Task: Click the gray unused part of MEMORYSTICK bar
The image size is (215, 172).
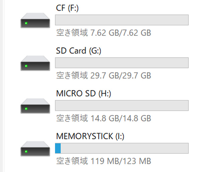Action: pyautogui.click(x=124, y=148)
